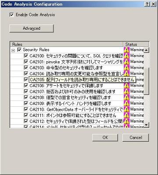The image size is (158, 175).
Task: Collapse the Security Rules tree node
Action: coord(13,50)
